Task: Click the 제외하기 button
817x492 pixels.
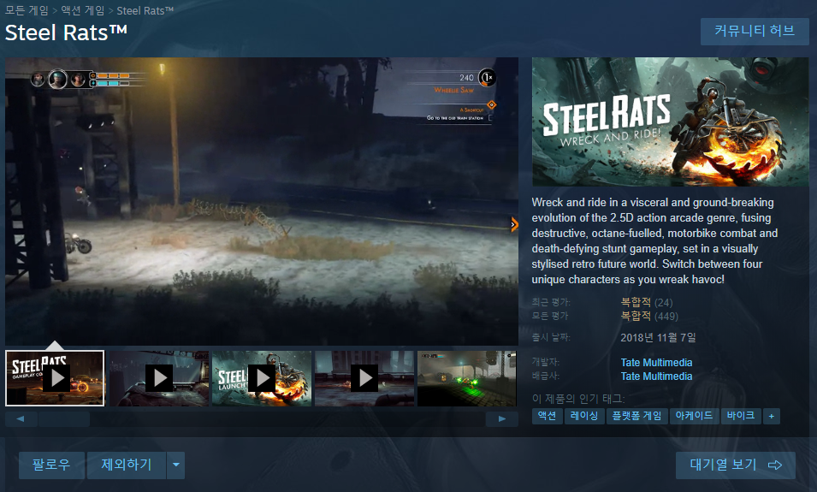Action: pyautogui.click(x=127, y=465)
